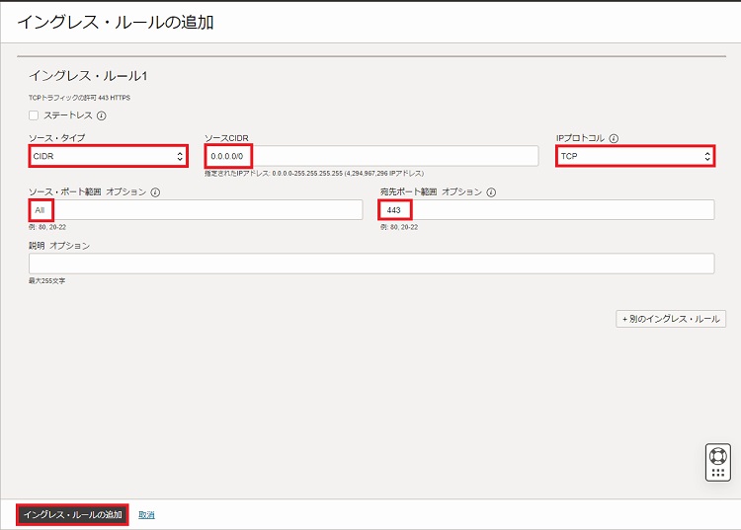
Task: Focus the ソース・ポート範囲 input field
Action: click(x=196, y=209)
